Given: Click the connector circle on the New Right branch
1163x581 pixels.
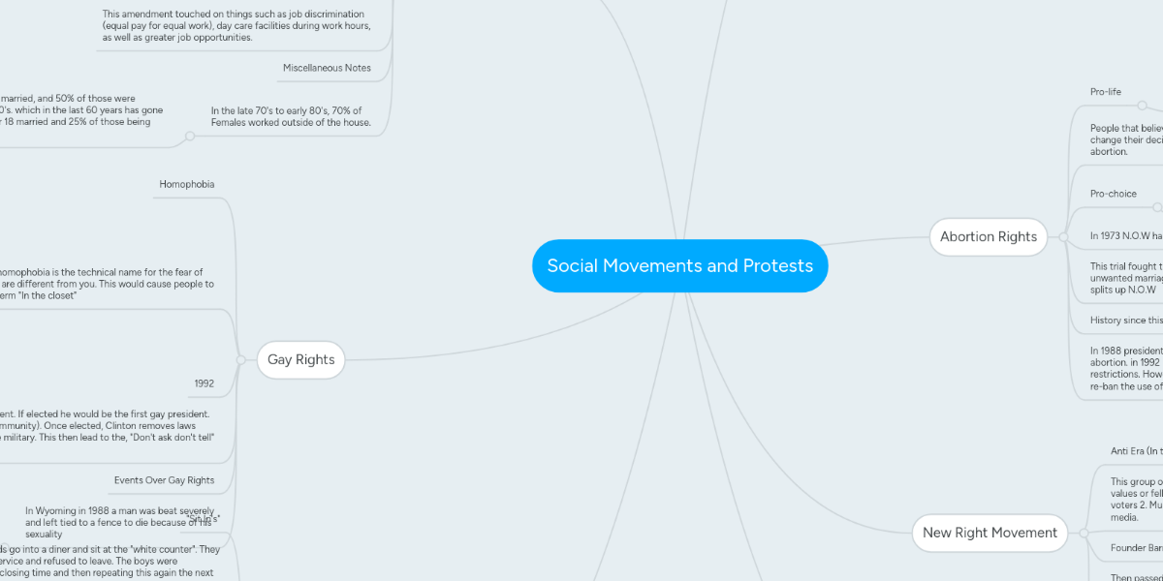Looking at the screenshot, I should tap(1084, 533).
